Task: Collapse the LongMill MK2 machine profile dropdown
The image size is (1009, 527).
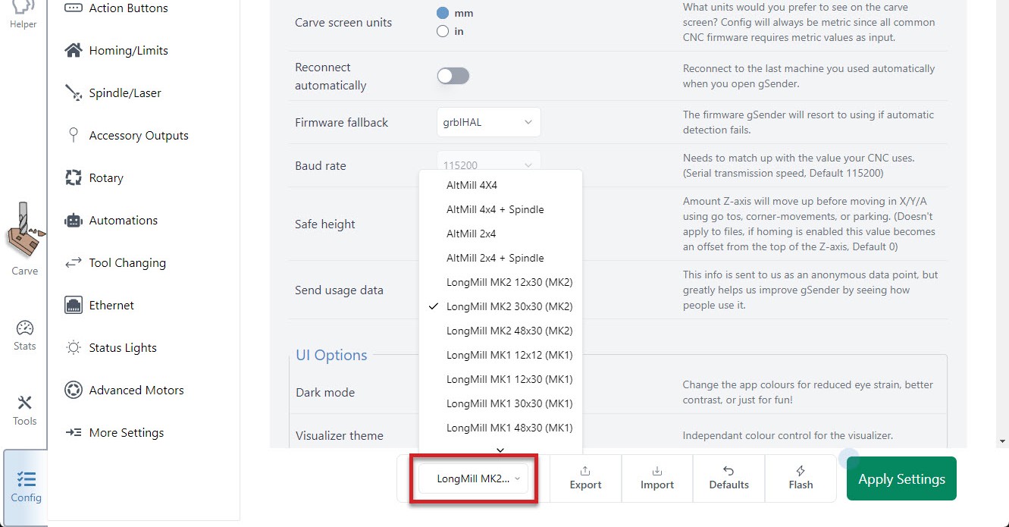Action: (474, 478)
